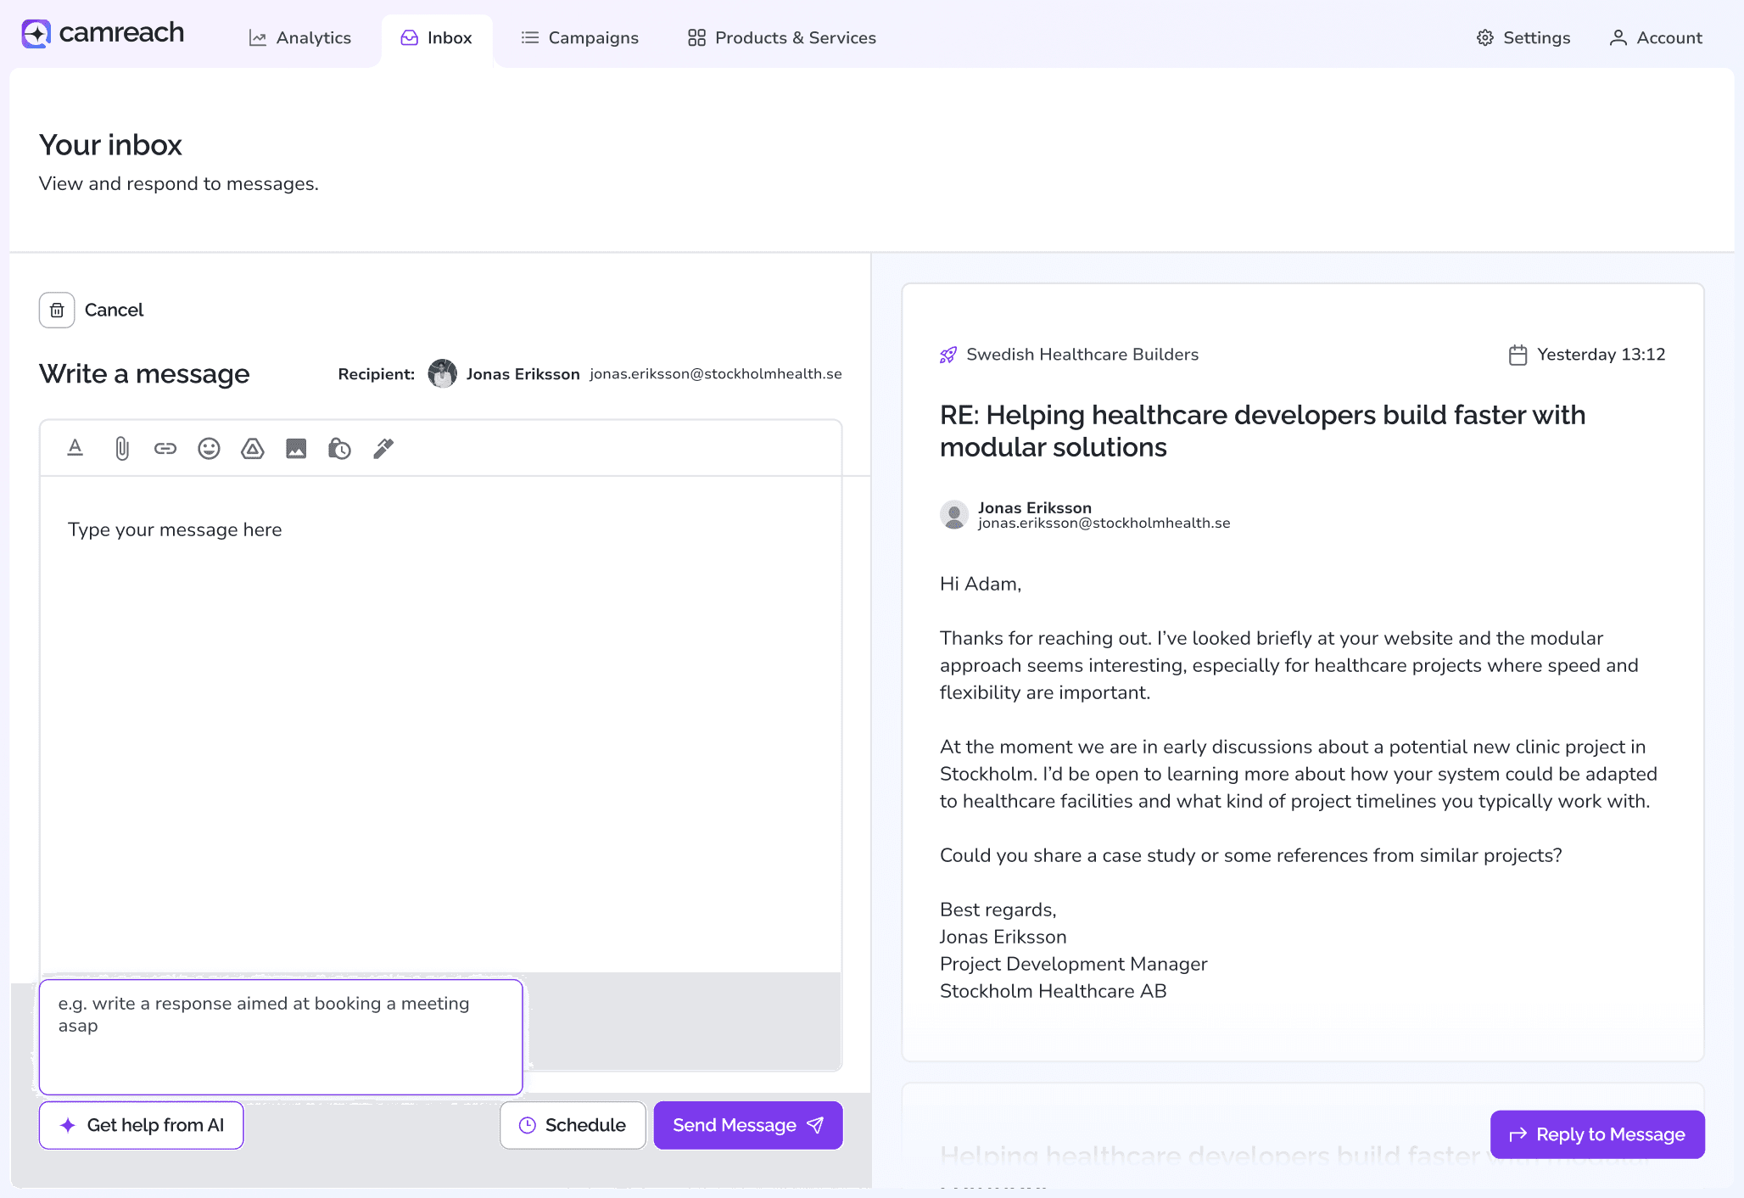Click the trash icon next to Cancel

coord(57,310)
